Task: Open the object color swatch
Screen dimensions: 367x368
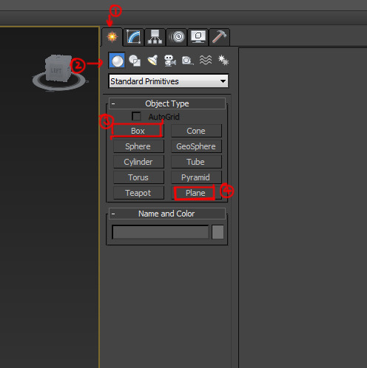Action: click(218, 232)
